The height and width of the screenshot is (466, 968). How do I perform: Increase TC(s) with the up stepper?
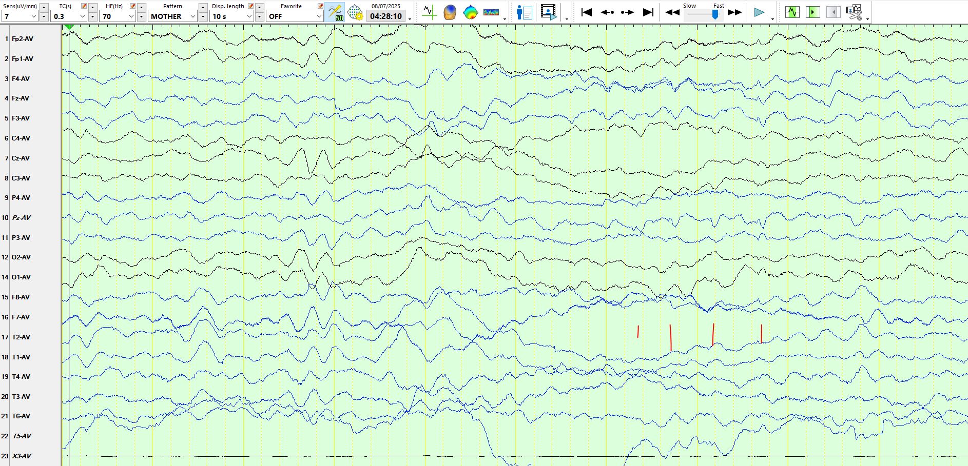(x=92, y=7)
